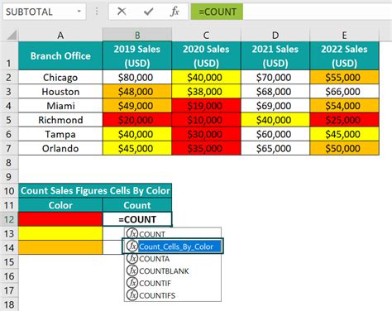The width and height of the screenshot is (392, 311).
Task: Click the red color cell in row 12
Action: click(60, 219)
